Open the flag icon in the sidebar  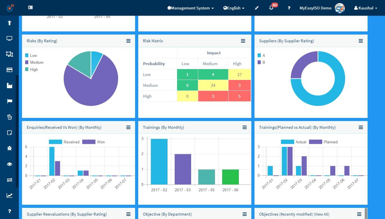tap(9, 101)
